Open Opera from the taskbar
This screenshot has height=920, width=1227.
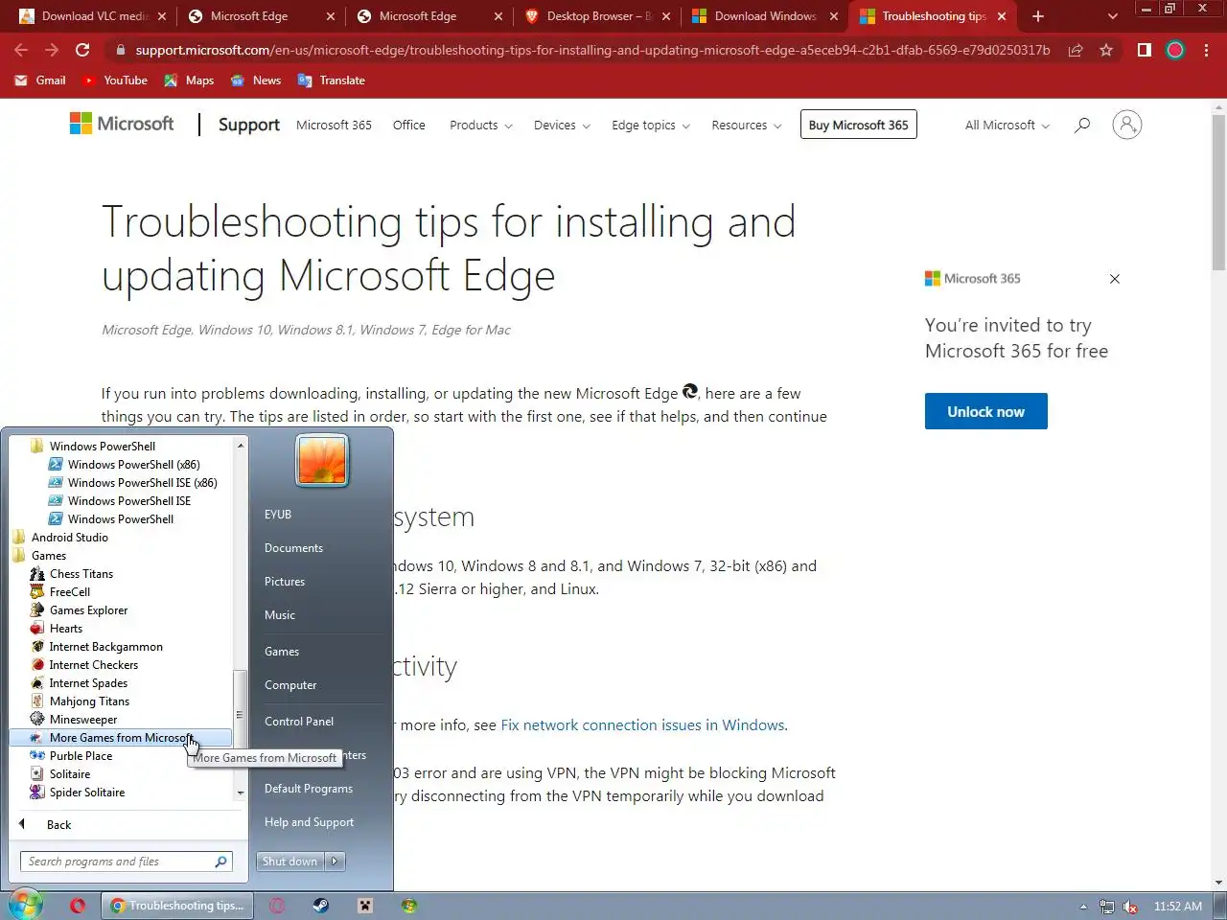[78, 906]
